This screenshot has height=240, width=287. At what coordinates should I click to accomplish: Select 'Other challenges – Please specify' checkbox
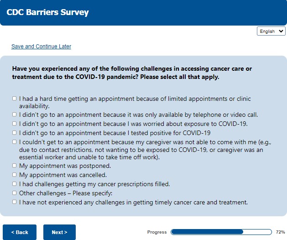point(15,193)
